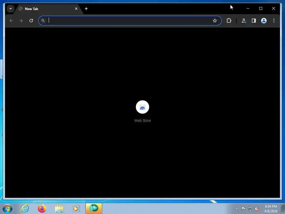Open the Windows Start menu
The height and width of the screenshot is (214, 285).
pyautogui.click(x=8, y=208)
